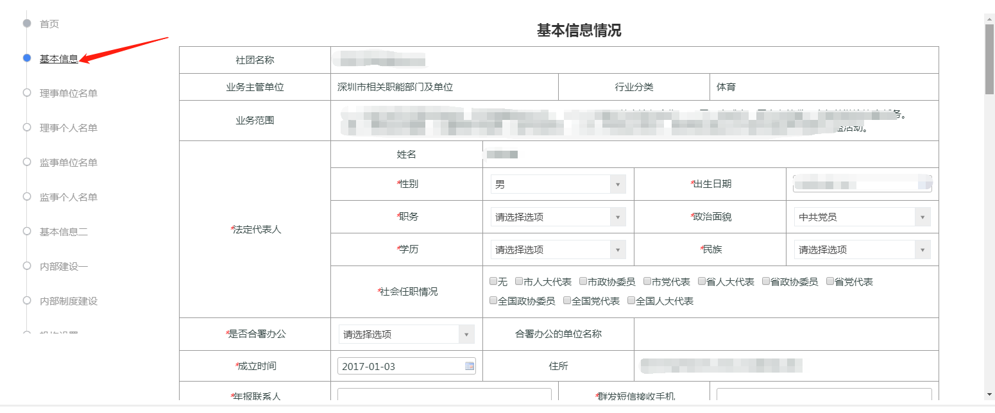The height and width of the screenshot is (413, 995).
Task: Click the 年报联系人 text input field
Action: [444, 395]
